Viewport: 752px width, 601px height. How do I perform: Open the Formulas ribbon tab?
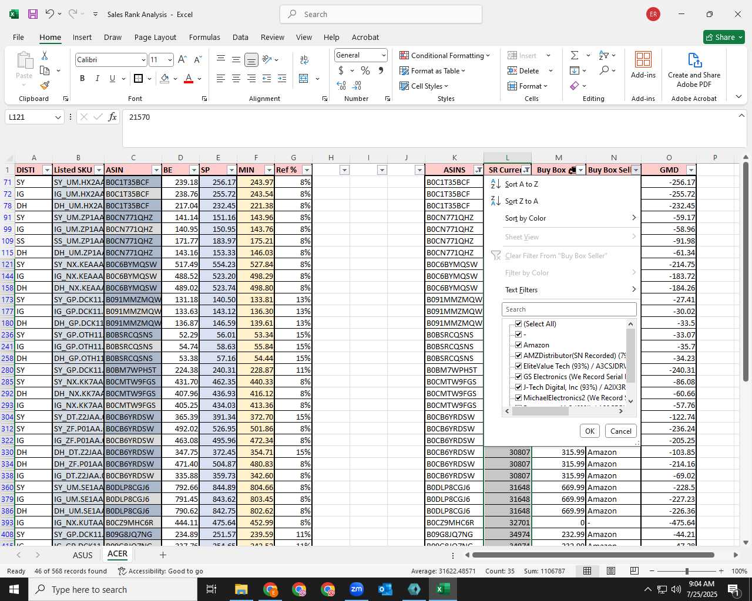tap(204, 37)
